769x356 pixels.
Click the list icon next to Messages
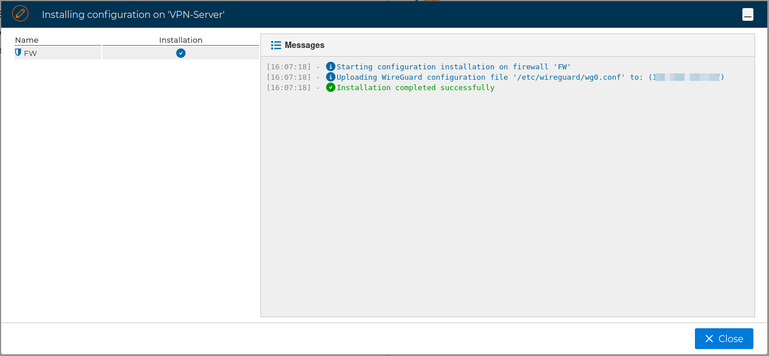pos(276,45)
